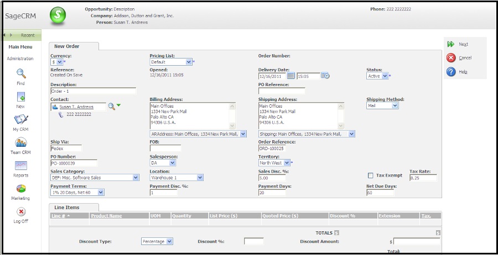Click the currency icon above Discount Amount field

438,233
